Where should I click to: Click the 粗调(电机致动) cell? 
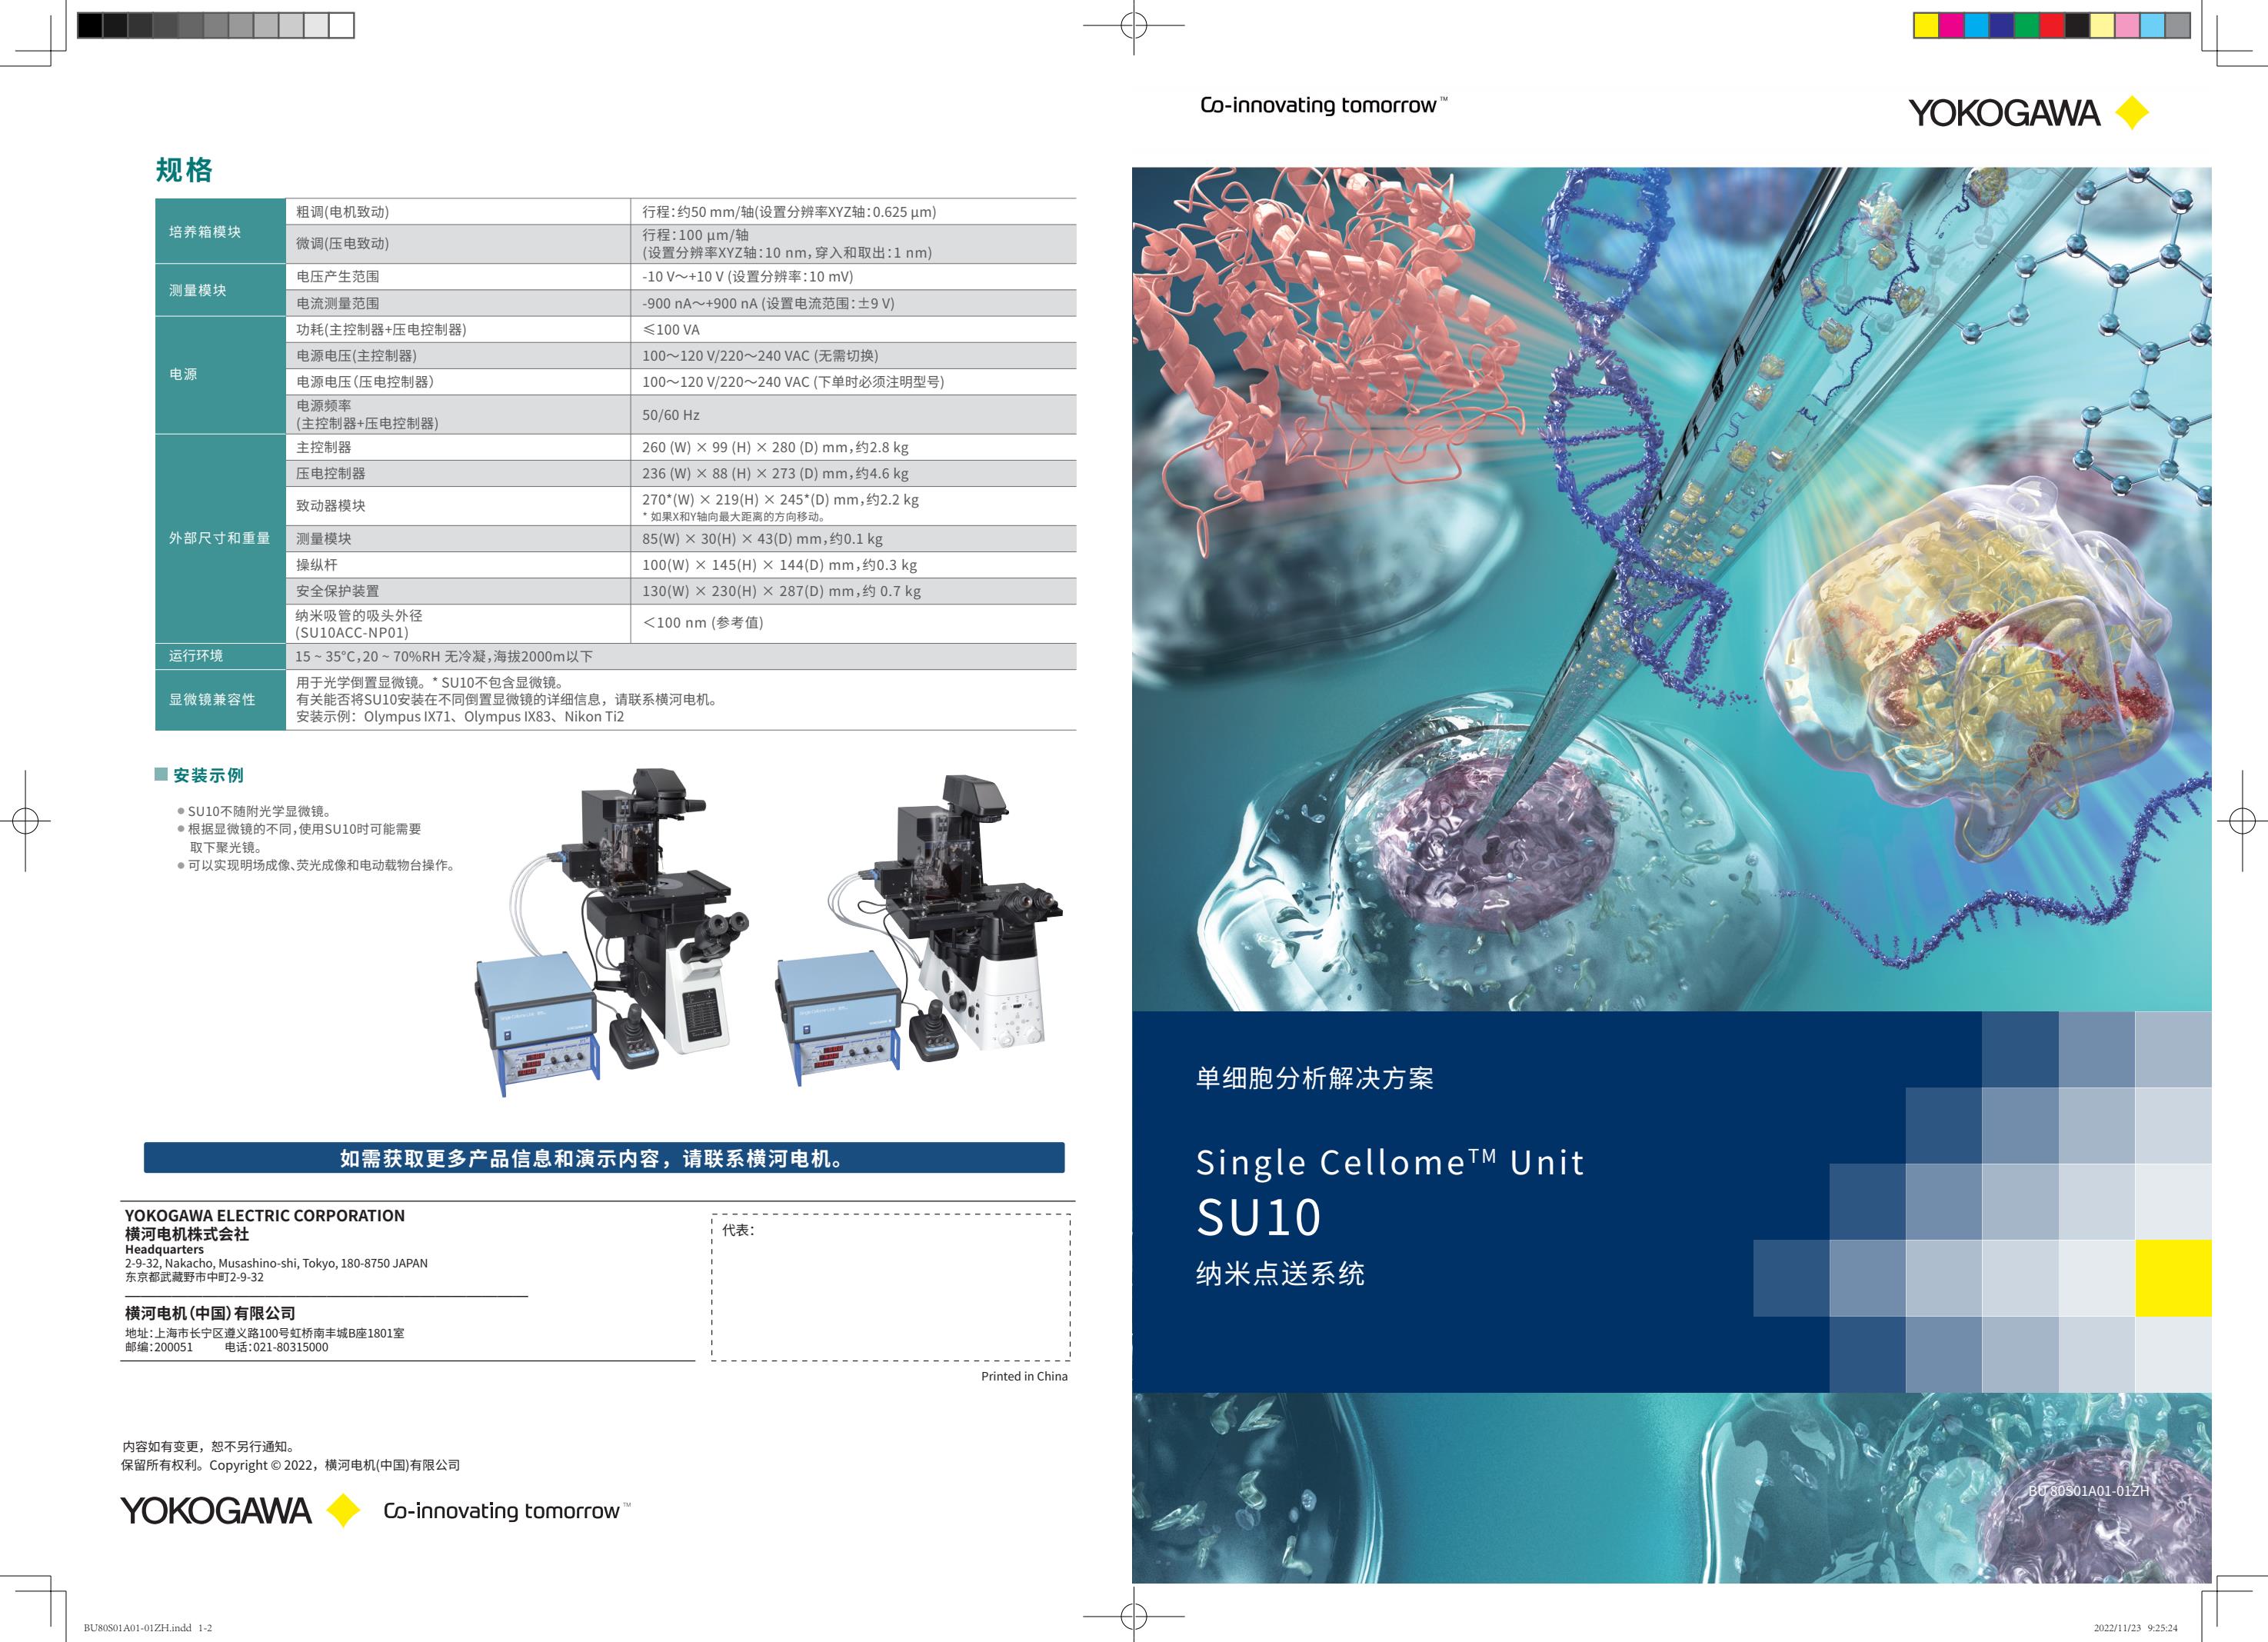[458, 212]
